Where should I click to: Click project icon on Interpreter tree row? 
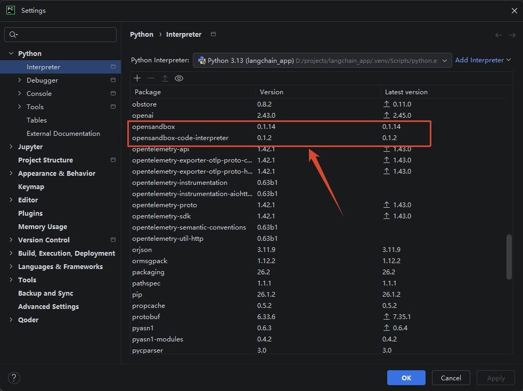[113, 67]
